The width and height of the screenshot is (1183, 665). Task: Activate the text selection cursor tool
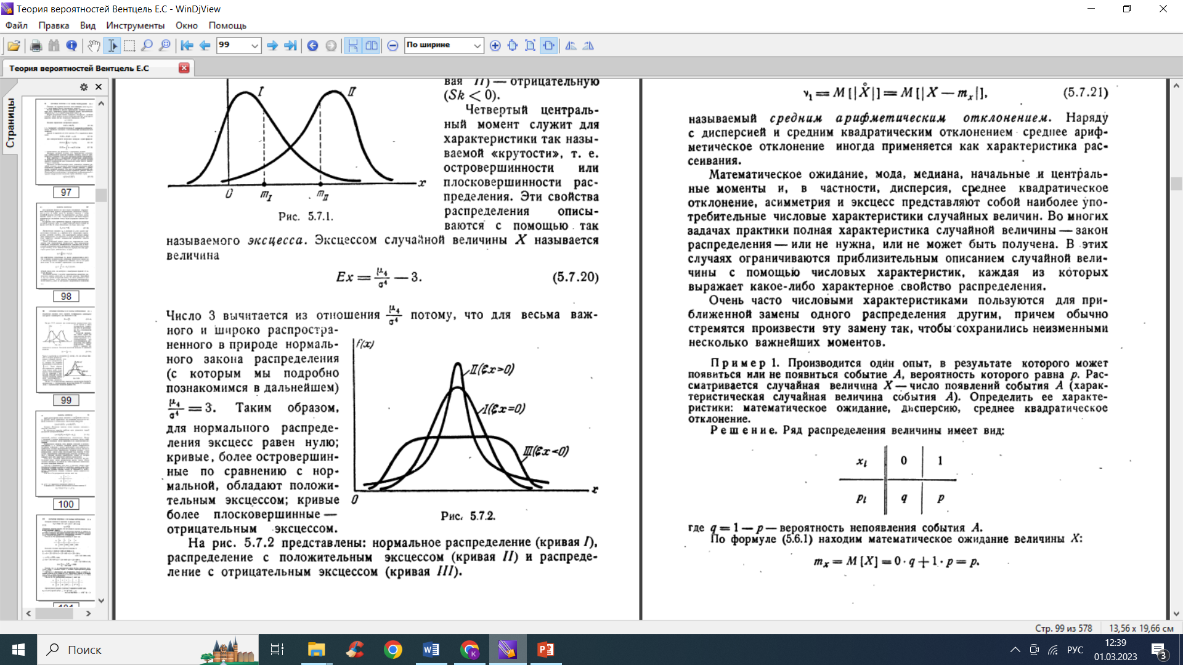point(112,46)
